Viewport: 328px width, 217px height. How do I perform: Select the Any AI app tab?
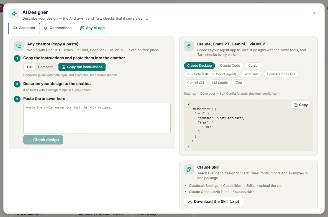(x=92, y=28)
